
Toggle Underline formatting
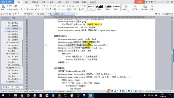(28, 9)
